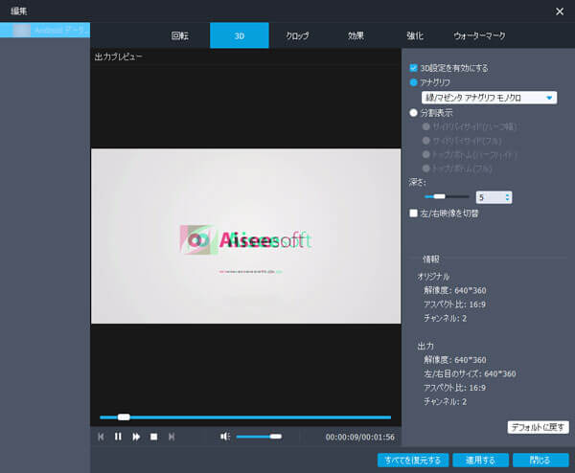
Task: Choose top/bottom half-height option
Action: pyautogui.click(x=425, y=154)
